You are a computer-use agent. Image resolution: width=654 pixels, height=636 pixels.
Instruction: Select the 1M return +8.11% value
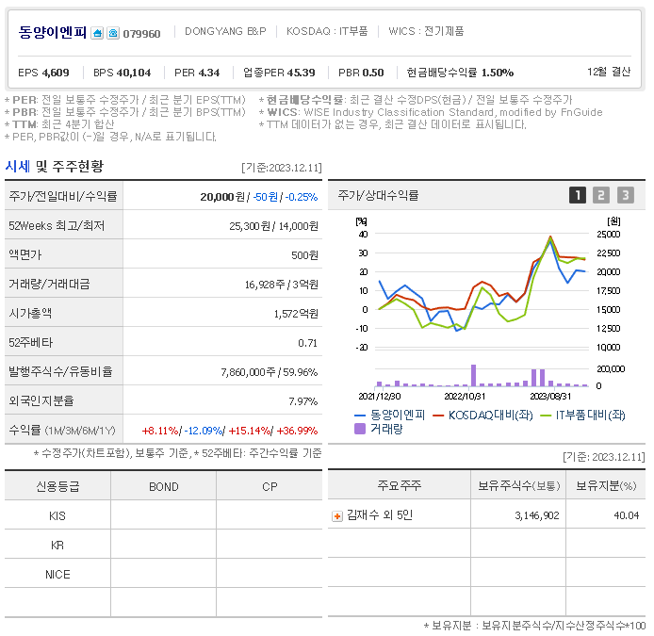[160, 431]
